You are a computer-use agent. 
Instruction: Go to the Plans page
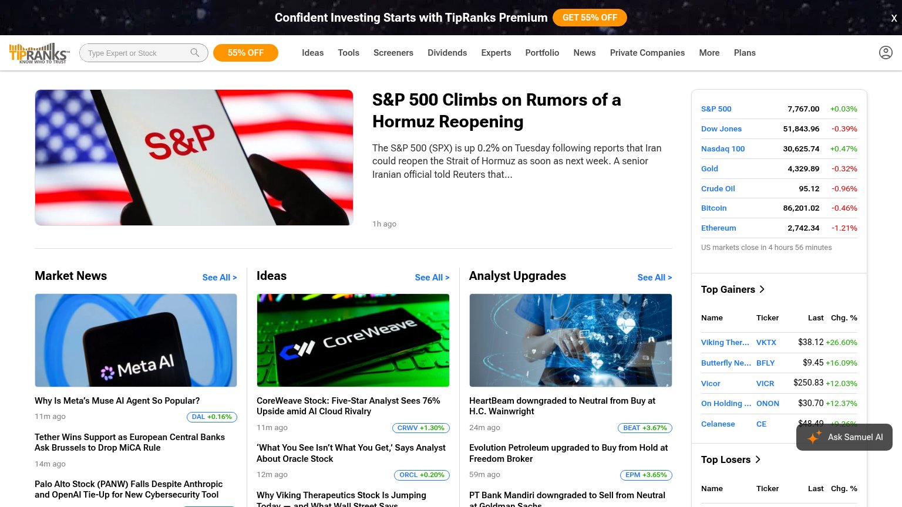(x=745, y=53)
